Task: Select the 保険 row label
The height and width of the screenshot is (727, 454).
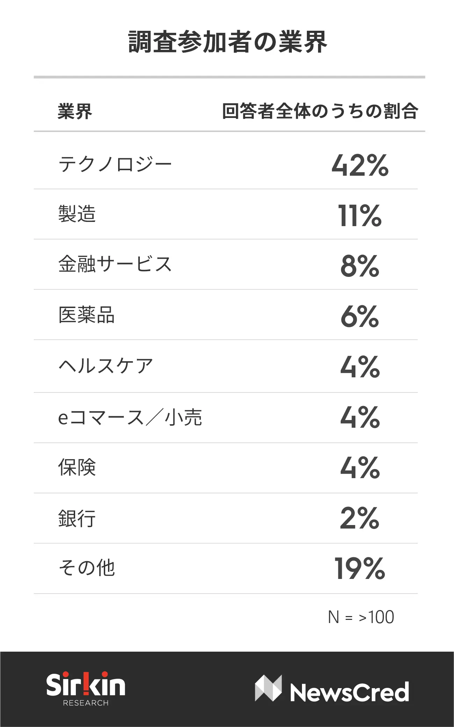Action: pyautogui.click(x=77, y=467)
